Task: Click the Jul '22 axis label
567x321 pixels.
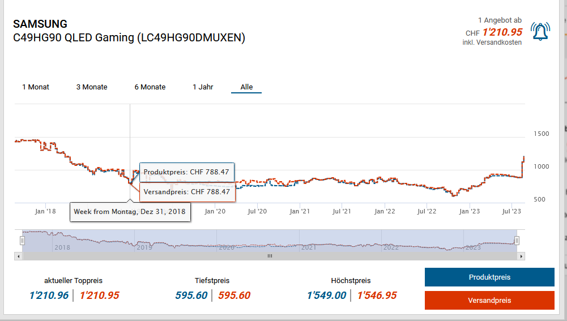Action: pyautogui.click(x=427, y=212)
